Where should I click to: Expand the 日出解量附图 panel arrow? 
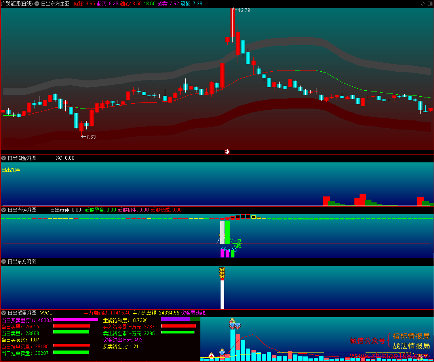[x=4, y=313]
